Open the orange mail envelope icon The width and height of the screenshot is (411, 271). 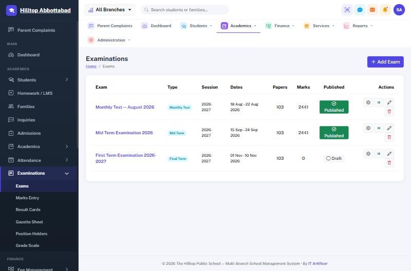[x=372, y=10]
